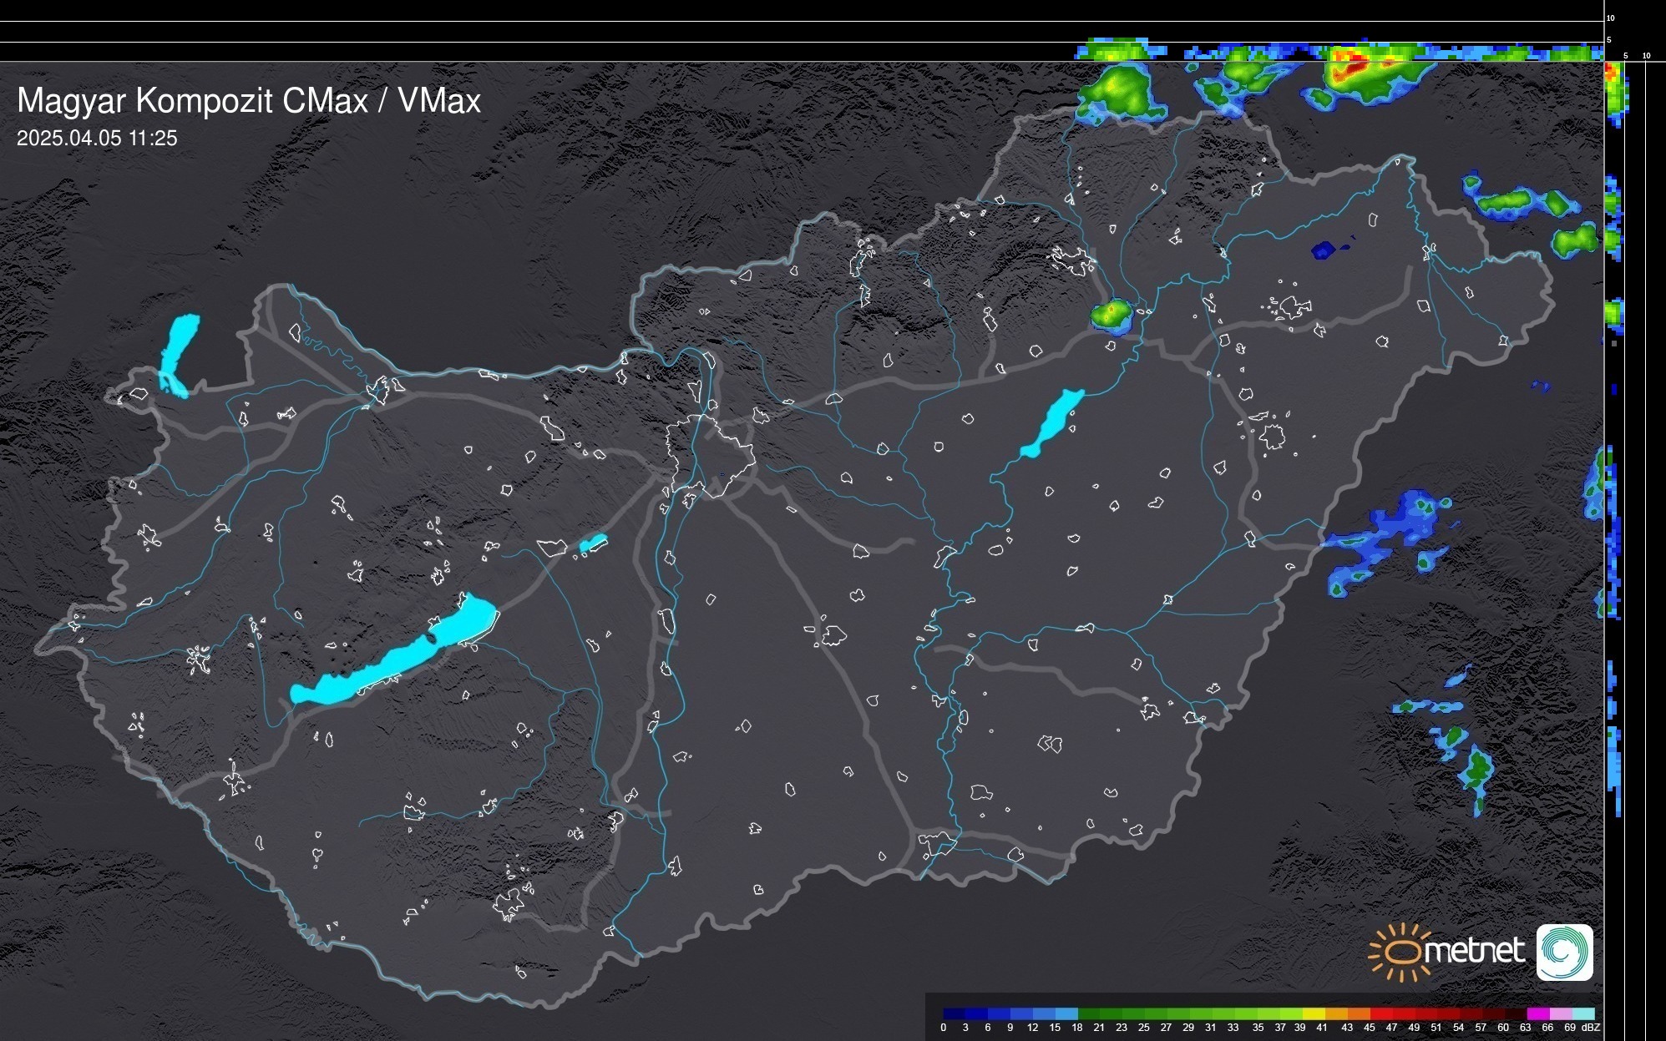Viewport: 1666px width, 1041px height.
Task: Click the dBZ unit label on legend
Action: (1591, 1028)
